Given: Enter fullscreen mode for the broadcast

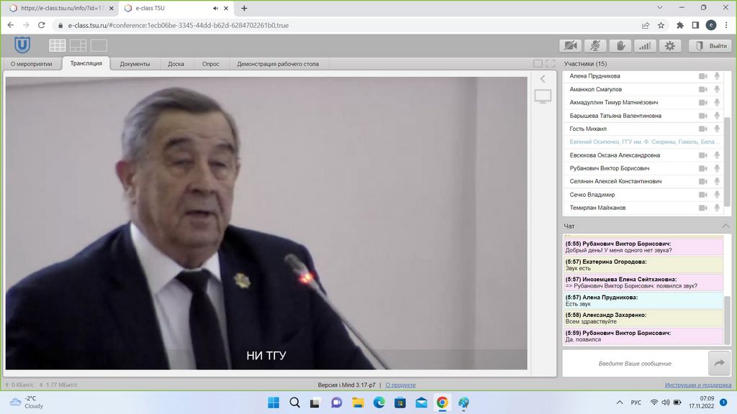Looking at the screenshot, I should coord(550,63).
